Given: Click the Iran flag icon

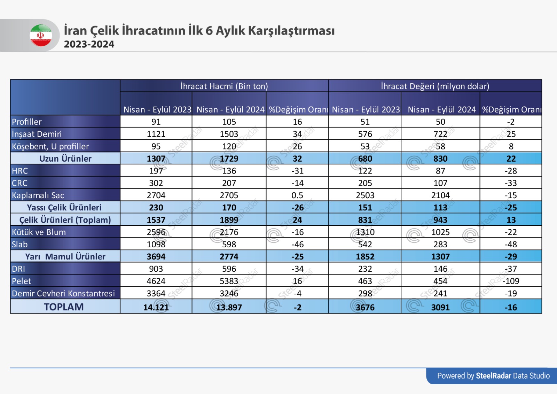Looking at the screenshot, I should (x=41, y=35).
